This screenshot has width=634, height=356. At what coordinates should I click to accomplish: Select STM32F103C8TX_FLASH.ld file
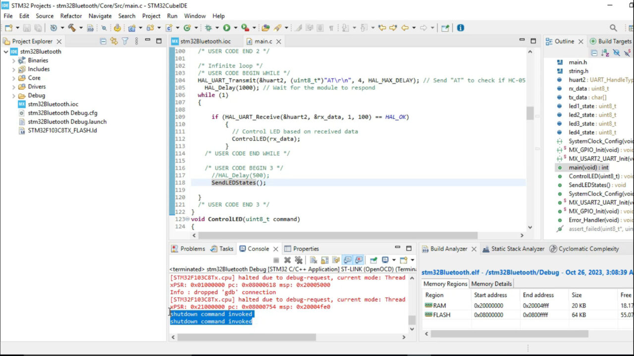point(57,131)
